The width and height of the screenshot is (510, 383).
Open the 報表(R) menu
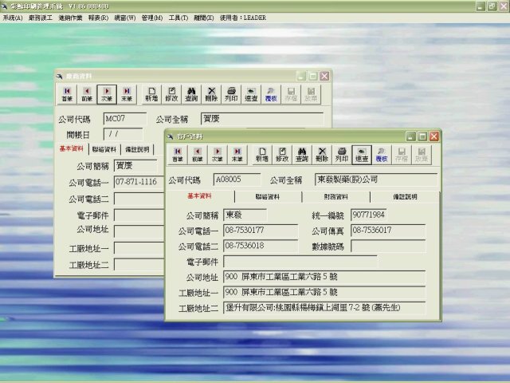click(x=99, y=17)
